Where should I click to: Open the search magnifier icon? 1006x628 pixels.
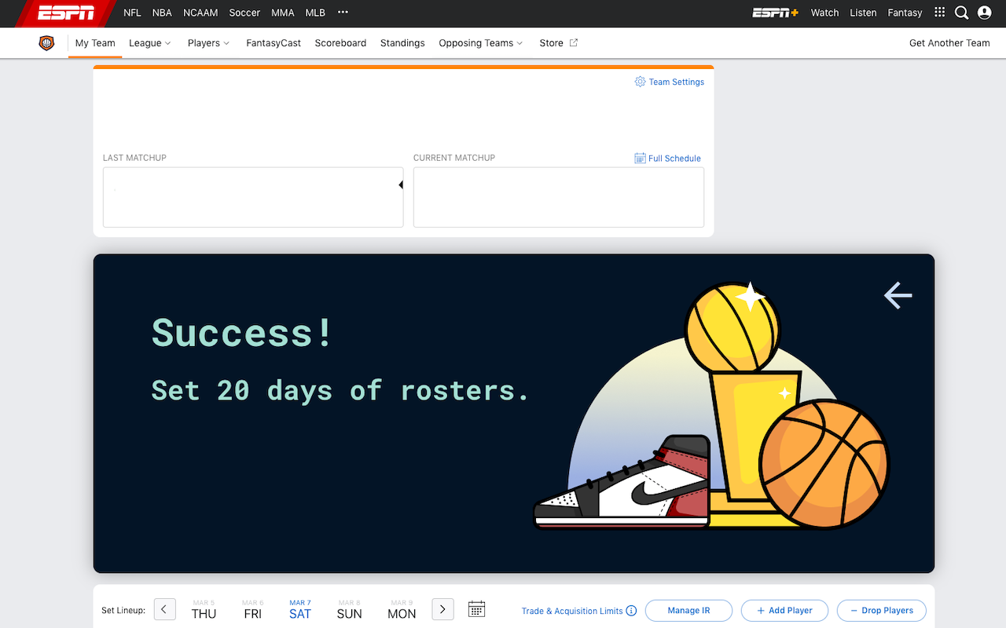pyautogui.click(x=961, y=13)
